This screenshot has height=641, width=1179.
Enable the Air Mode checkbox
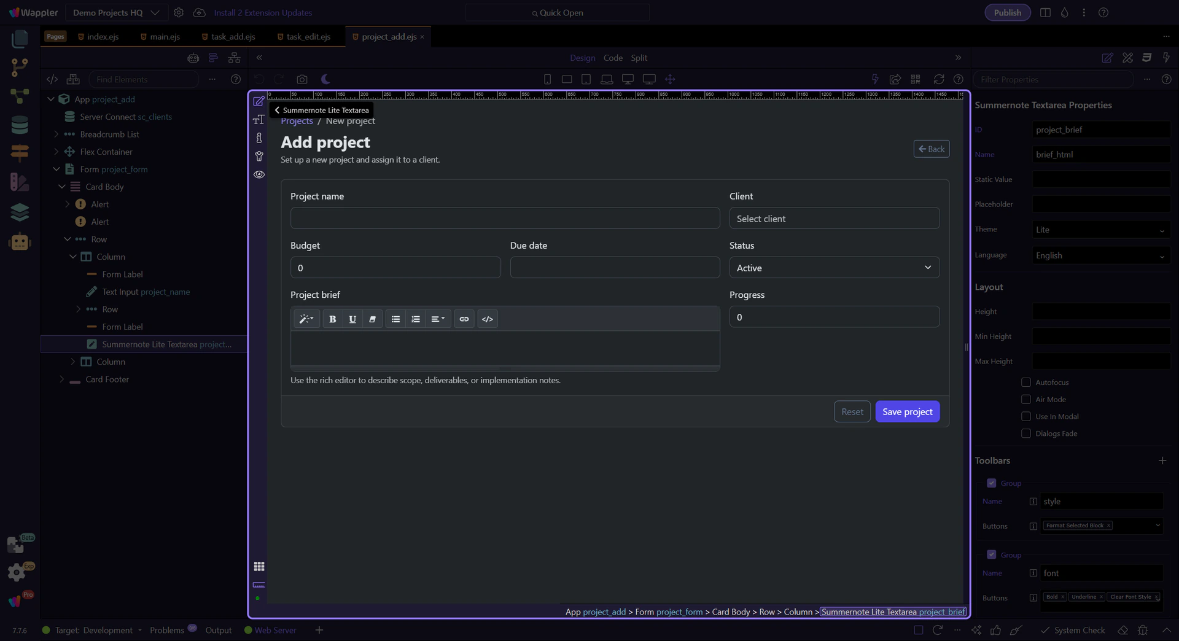1025,400
